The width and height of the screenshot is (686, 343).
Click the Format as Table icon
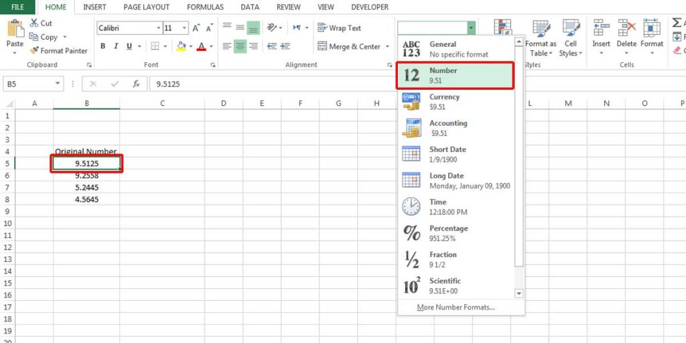(541, 29)
